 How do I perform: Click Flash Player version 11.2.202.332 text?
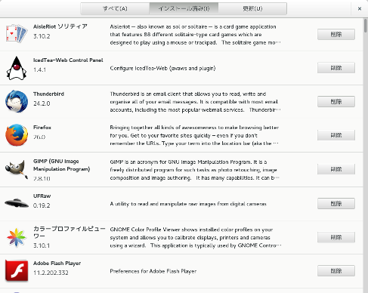[x=51, y=273]
